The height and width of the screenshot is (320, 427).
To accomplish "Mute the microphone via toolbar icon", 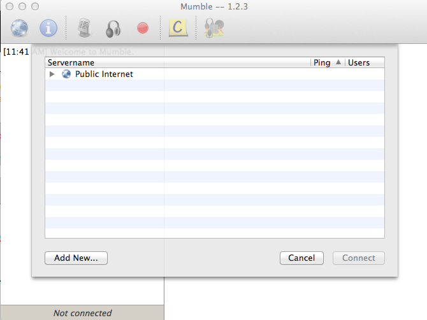I will tap(84, 28).
